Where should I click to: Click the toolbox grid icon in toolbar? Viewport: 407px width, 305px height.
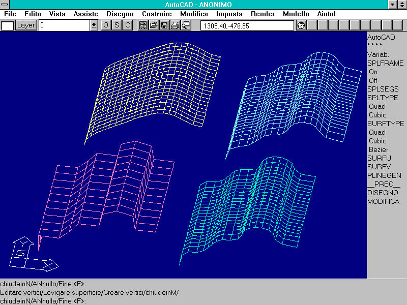(x=143, y=25)
